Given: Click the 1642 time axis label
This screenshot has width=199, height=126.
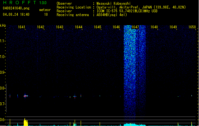Looking at the screenshot, I should pyautogui.click(x=40, y=27).
